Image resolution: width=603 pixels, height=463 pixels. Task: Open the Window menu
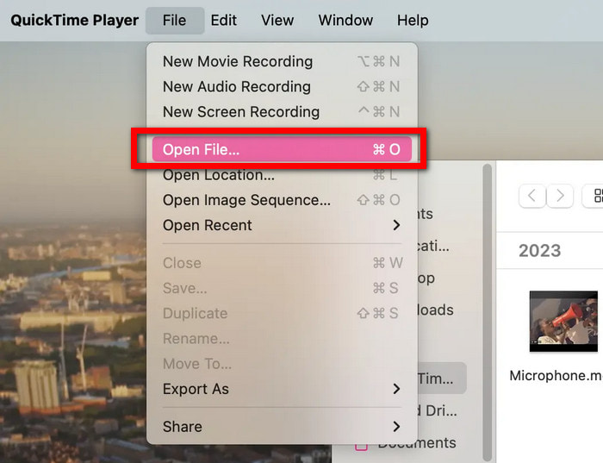(x=345, y=21)
